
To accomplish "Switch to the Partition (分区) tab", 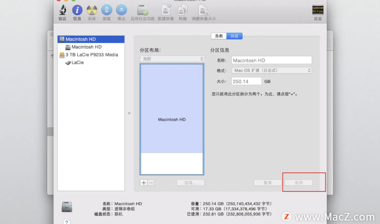I will click(234, 36).
